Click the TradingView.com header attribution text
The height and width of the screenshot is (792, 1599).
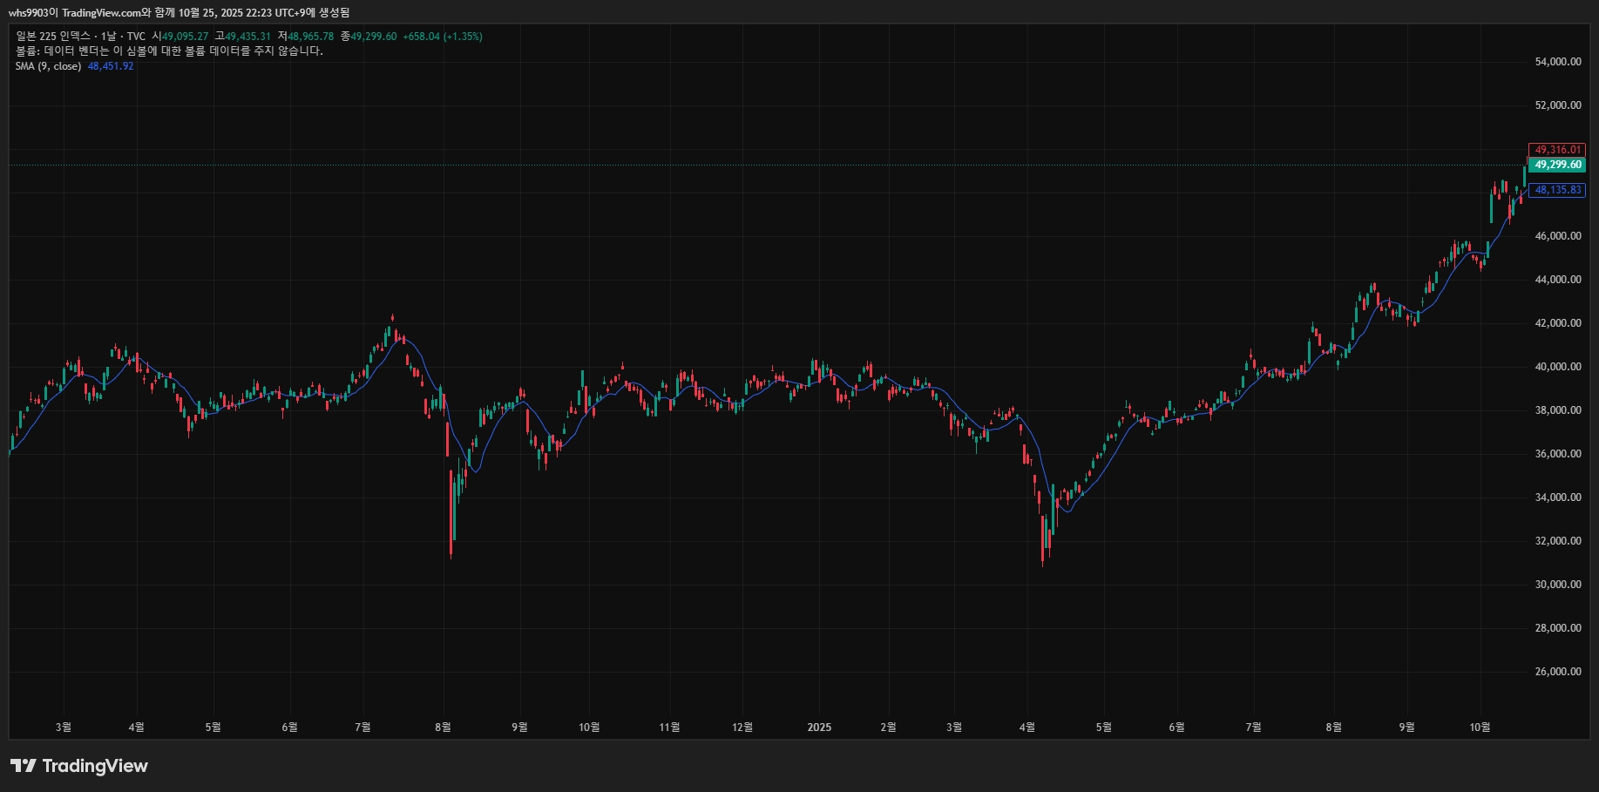click(101, 13)
